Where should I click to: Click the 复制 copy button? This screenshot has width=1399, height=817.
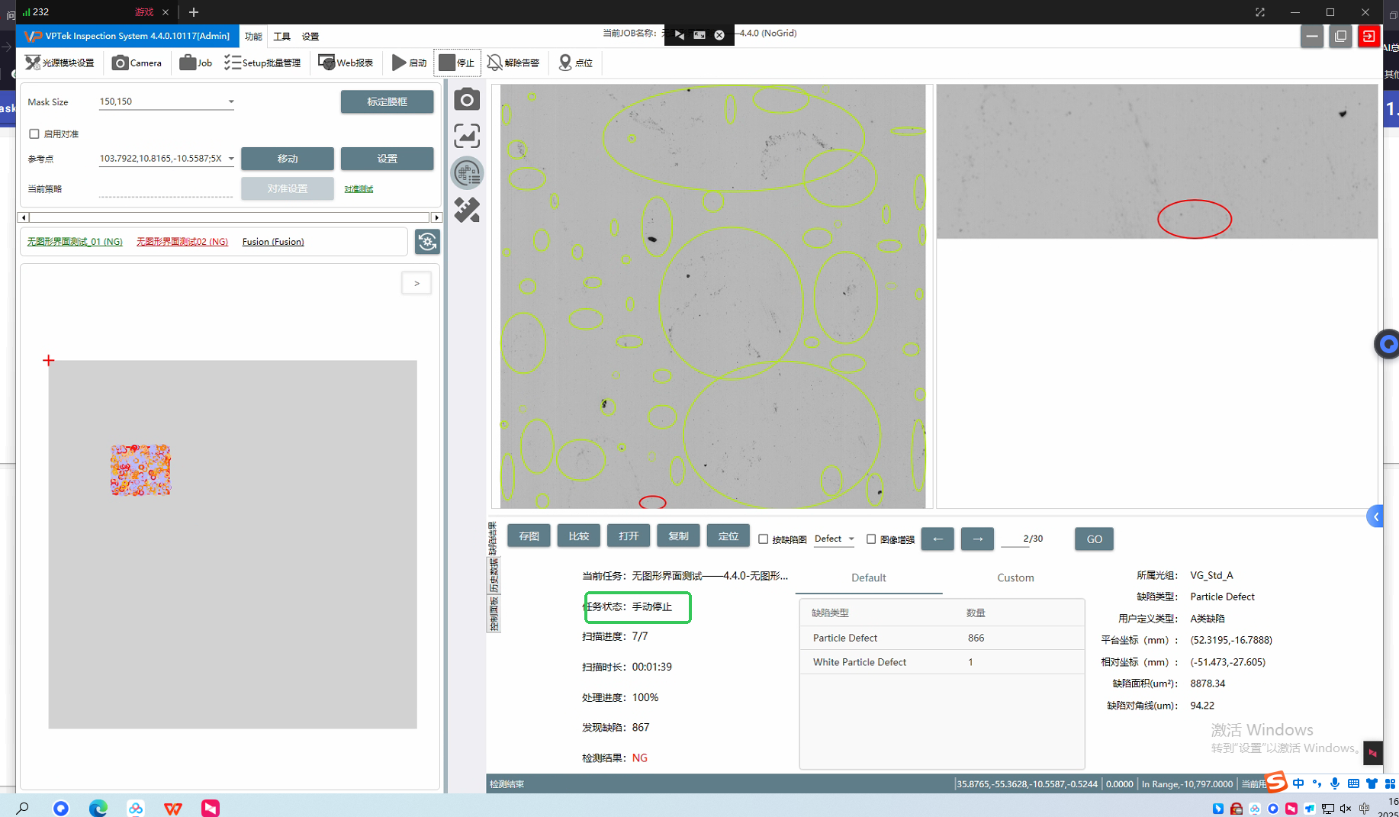[x=678, y=536]
